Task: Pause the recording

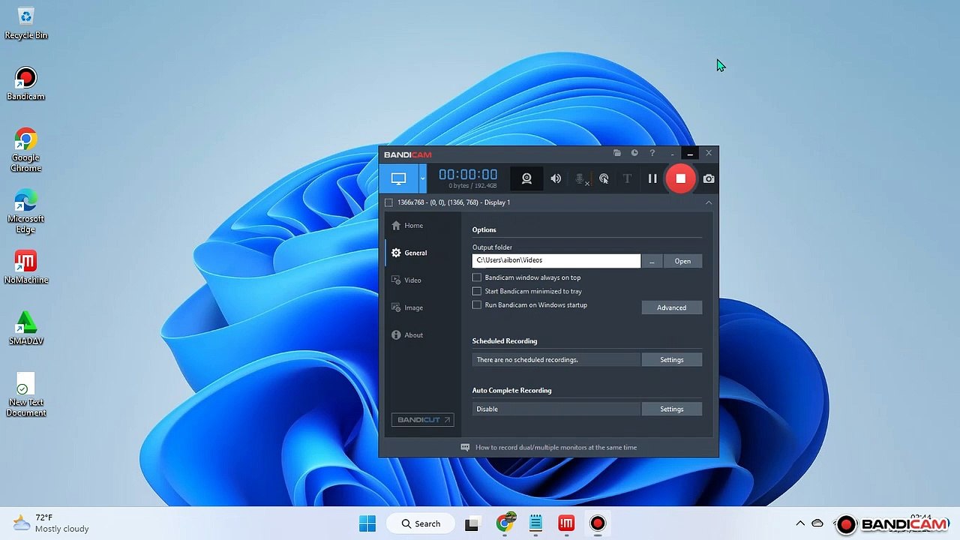Action: (x=652, y=178)
